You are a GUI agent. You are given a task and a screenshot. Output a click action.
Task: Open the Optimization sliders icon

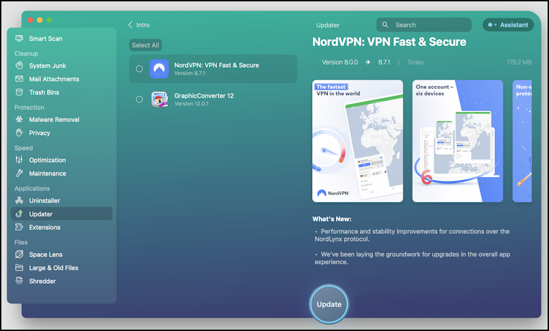coord(19,159)
